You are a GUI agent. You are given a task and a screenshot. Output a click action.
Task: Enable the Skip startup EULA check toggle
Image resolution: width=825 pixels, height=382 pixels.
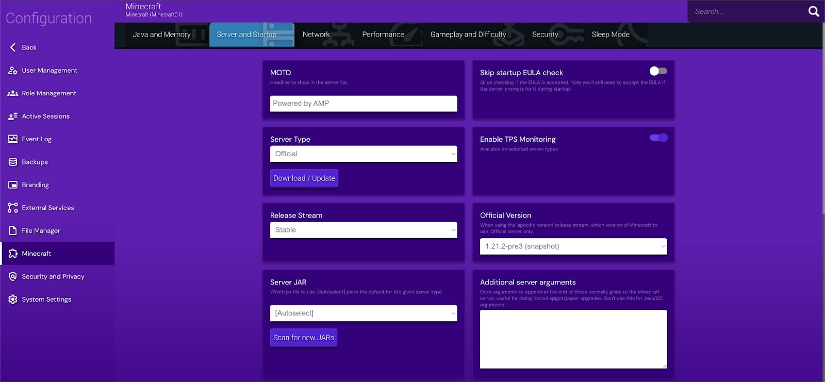(658, 71)
